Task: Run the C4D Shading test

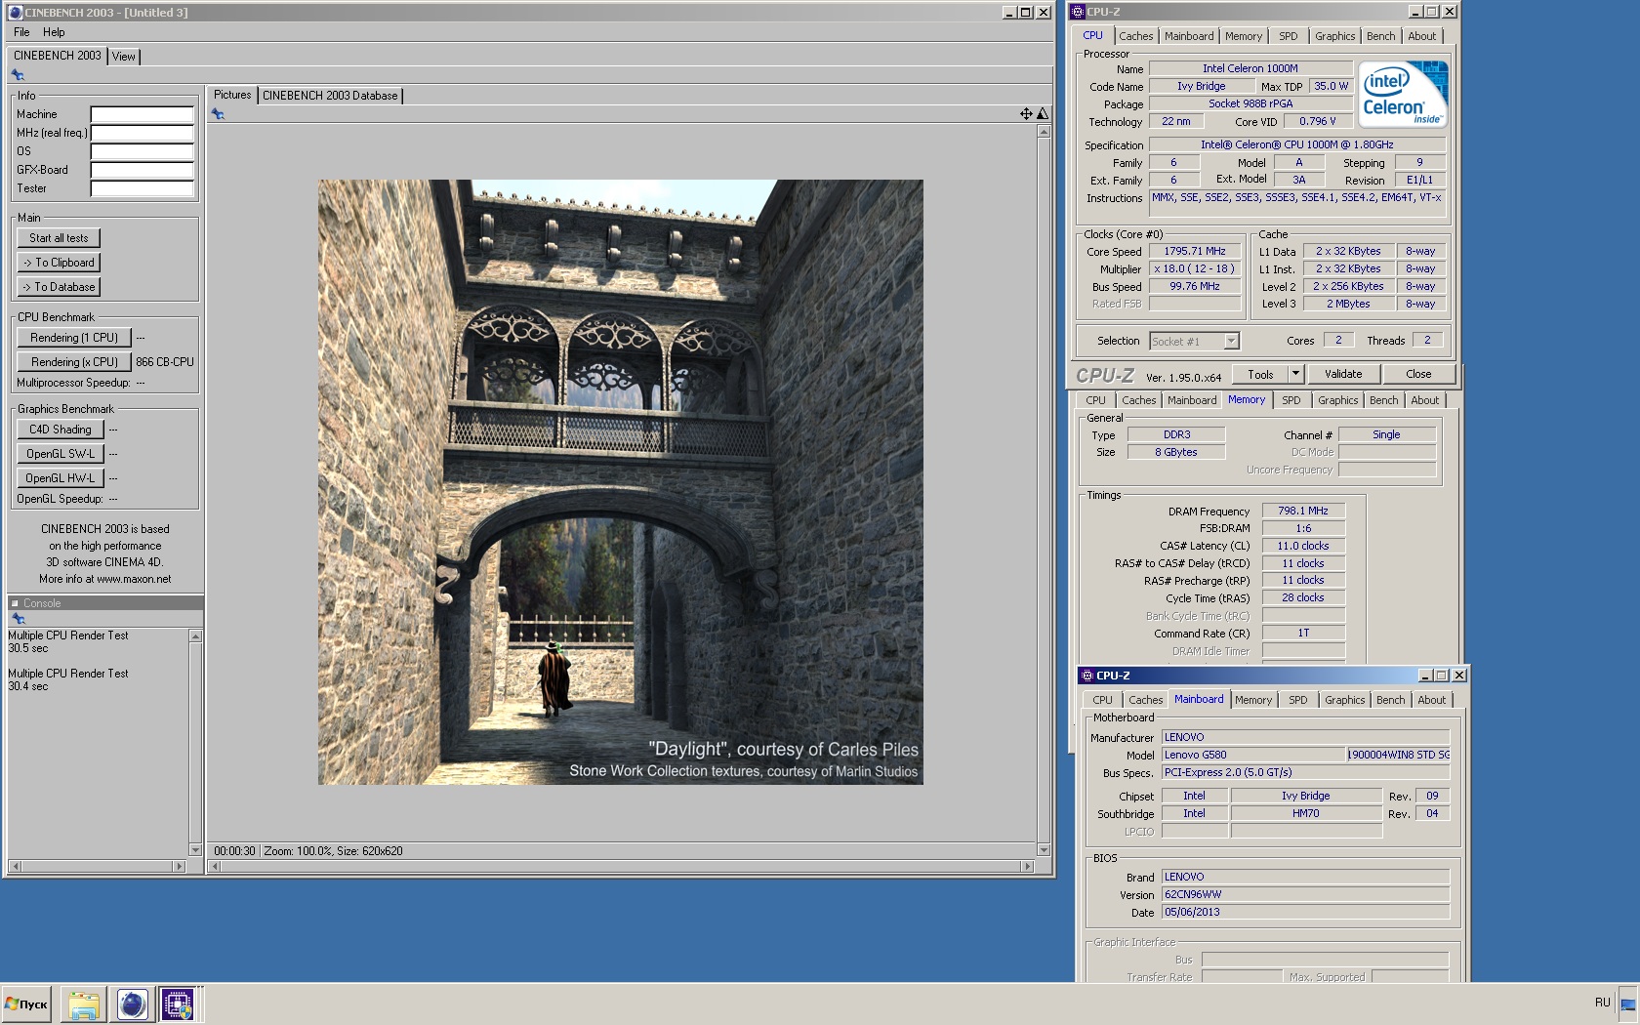Action: [60, 430]
